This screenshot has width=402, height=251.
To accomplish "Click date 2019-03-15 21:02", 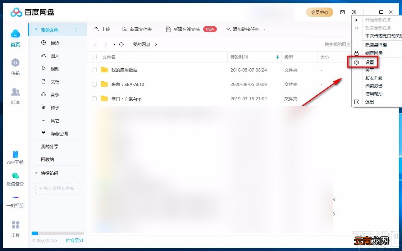I will [x=248, y=99].
